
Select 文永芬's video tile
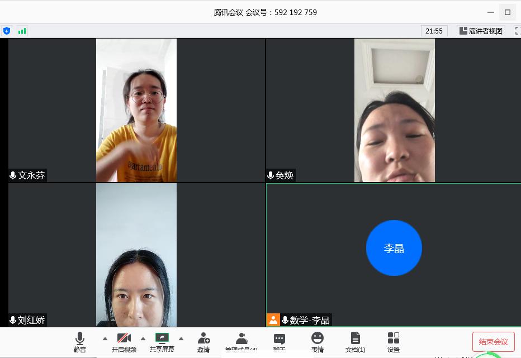click(136, 110)
